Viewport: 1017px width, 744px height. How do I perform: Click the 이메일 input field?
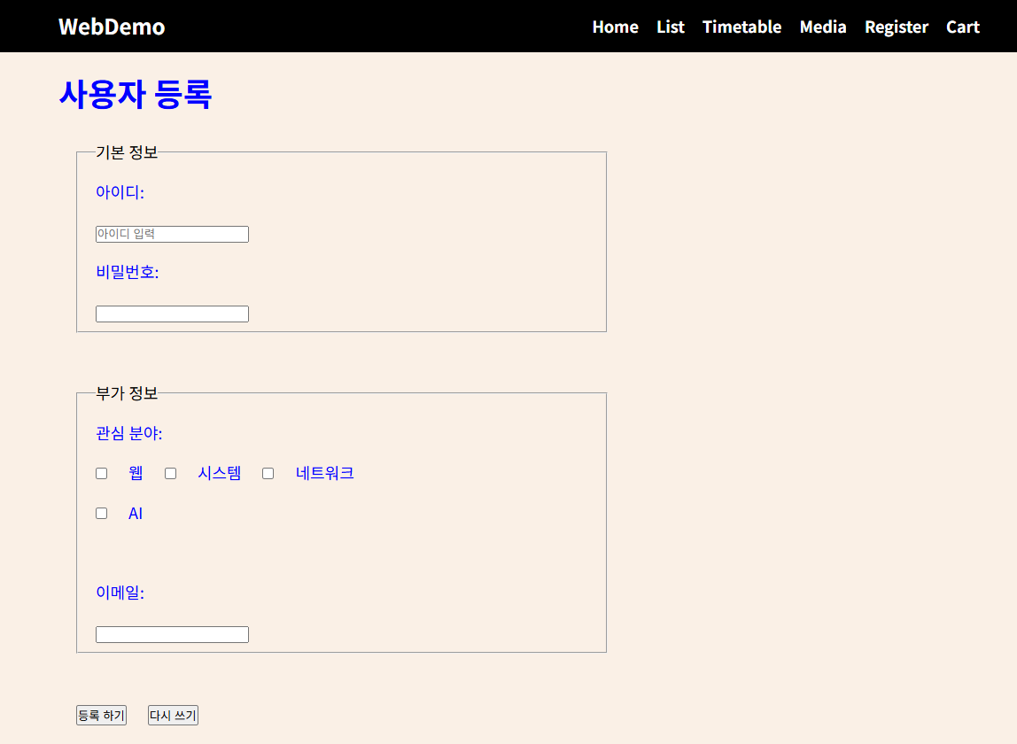(x=172, y=634)
